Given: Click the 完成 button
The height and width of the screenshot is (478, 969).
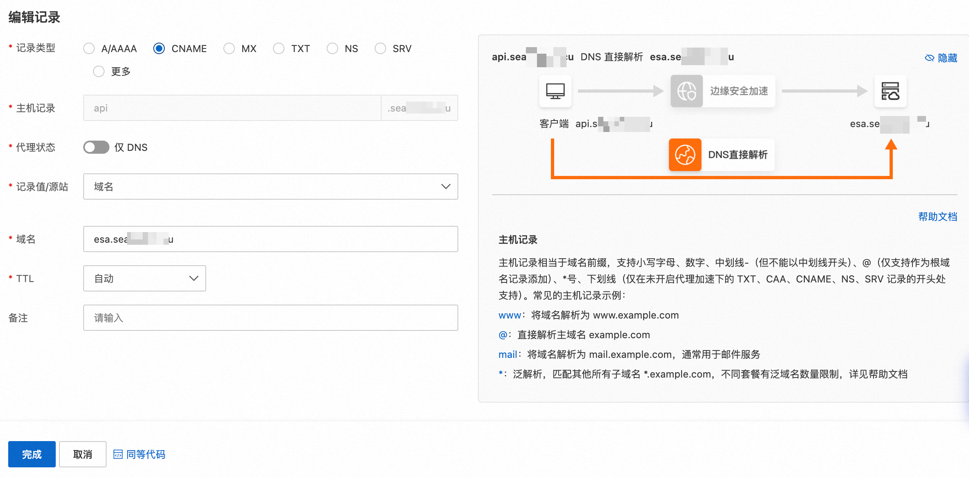Looking at the screenshot, I should [32, 454].
